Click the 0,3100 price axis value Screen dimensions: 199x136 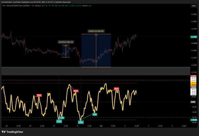point(194,72)
